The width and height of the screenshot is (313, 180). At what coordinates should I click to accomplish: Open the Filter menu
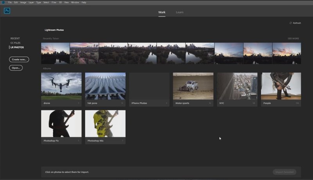coord(54,2)
